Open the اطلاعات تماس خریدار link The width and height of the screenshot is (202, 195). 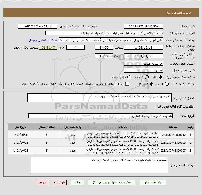(x=43, y=40)
